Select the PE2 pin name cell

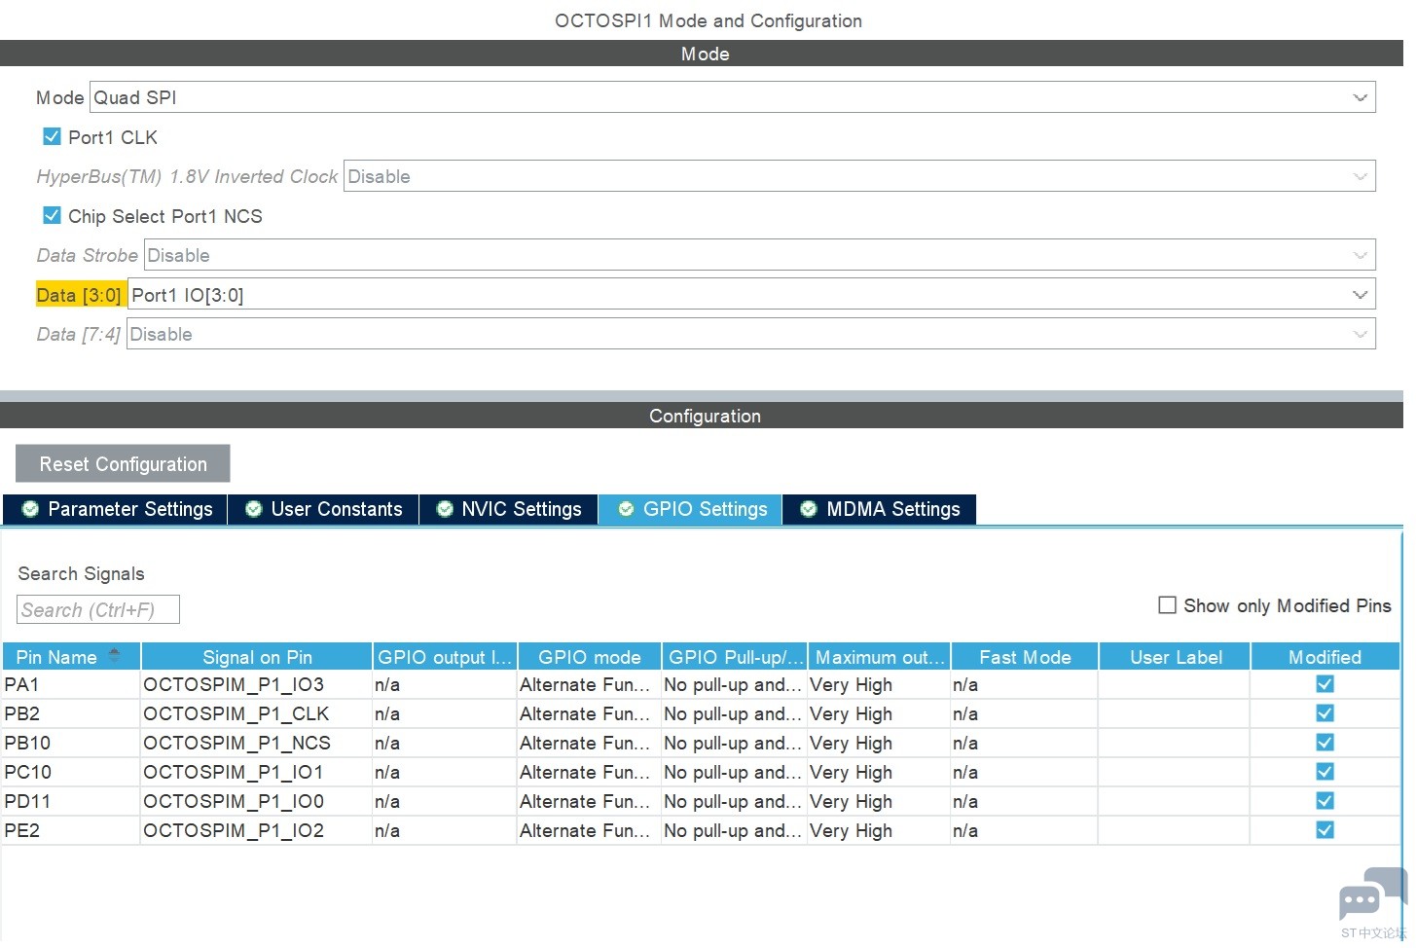click(x=71, y=830)
